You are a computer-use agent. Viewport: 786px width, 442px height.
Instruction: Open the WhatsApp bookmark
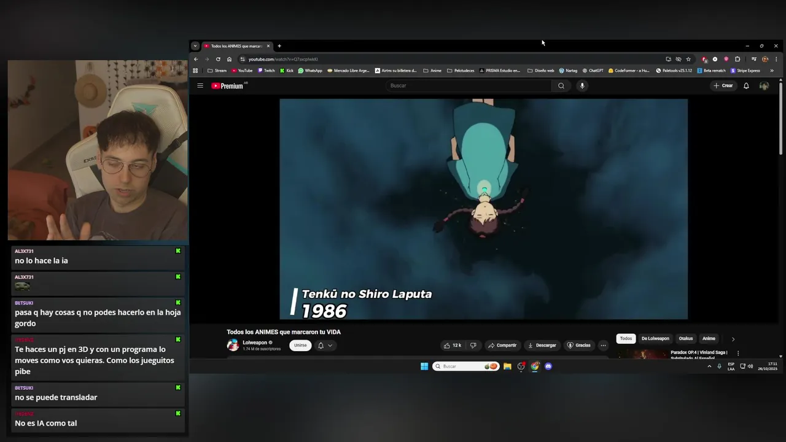pos(310,71)
